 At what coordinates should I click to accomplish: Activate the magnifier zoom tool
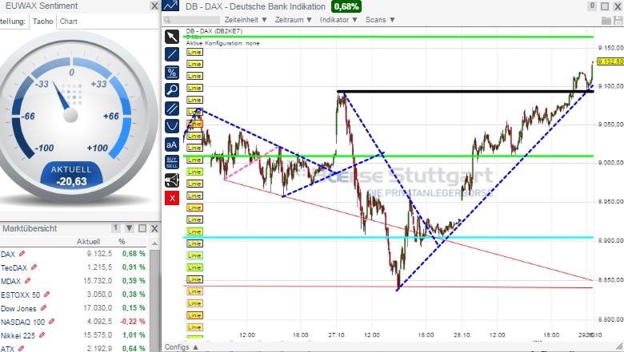tap(172, 90)
